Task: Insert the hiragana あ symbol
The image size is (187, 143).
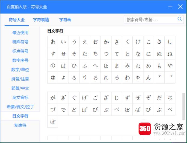Action: click(x=53, y=42)
